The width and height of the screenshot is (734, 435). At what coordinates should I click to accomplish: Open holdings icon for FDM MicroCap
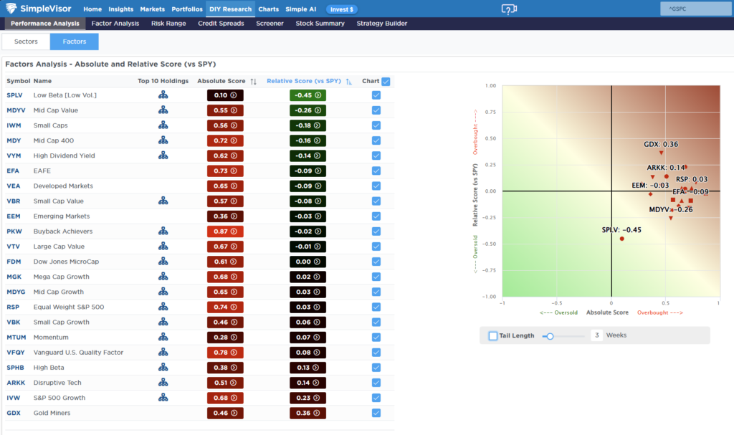pos(163,262)
